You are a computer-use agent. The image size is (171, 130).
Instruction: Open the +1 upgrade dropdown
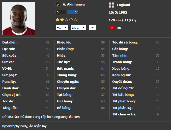tap(62, 27)
